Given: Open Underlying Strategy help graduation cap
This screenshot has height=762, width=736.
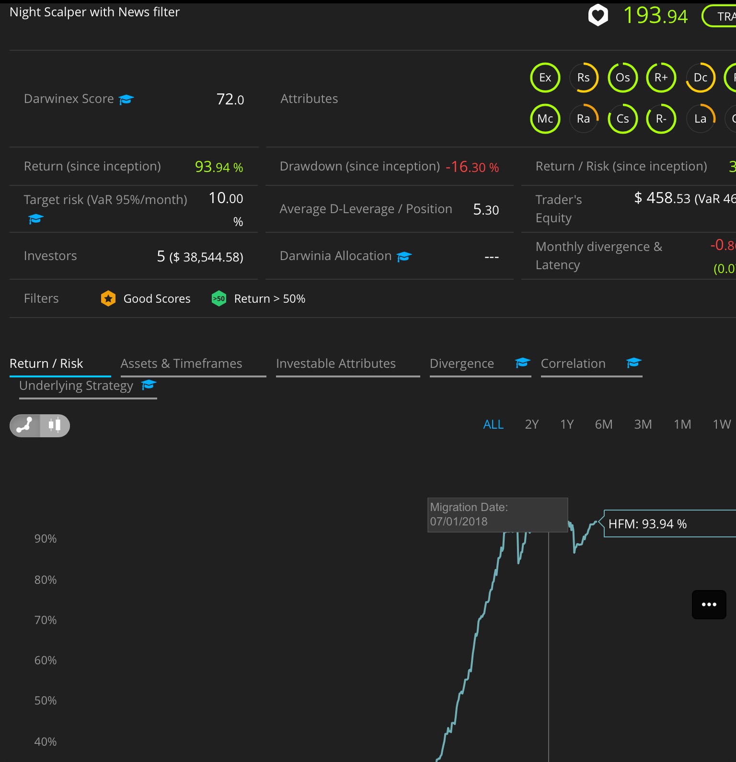Looking at the screenshot, I should pos(149,385).
